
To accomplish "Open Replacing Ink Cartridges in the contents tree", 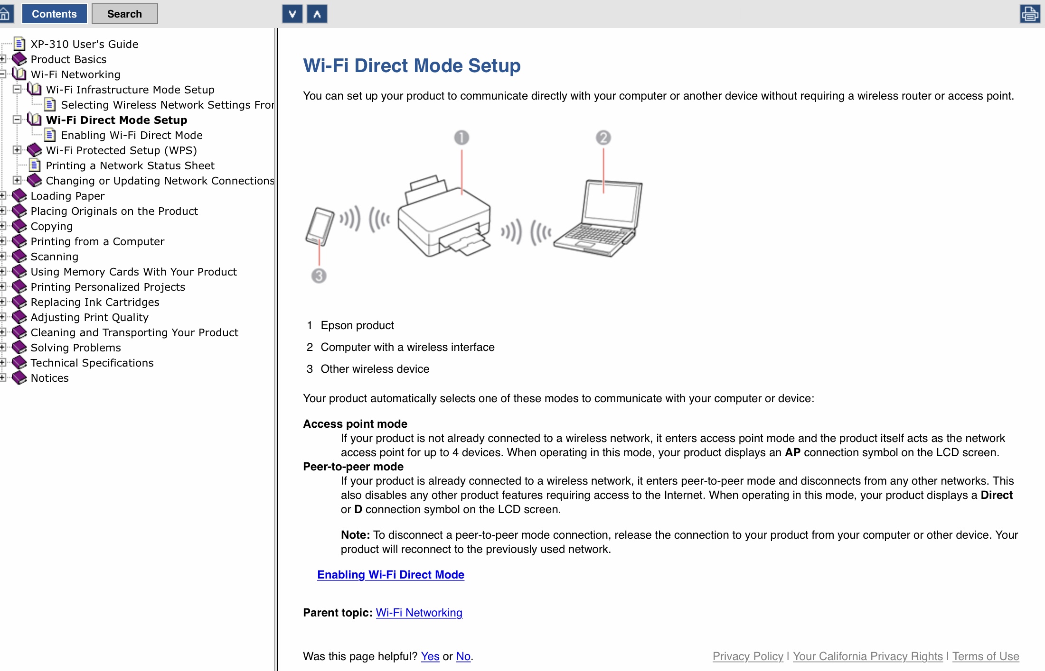I will tap(95, 302).
